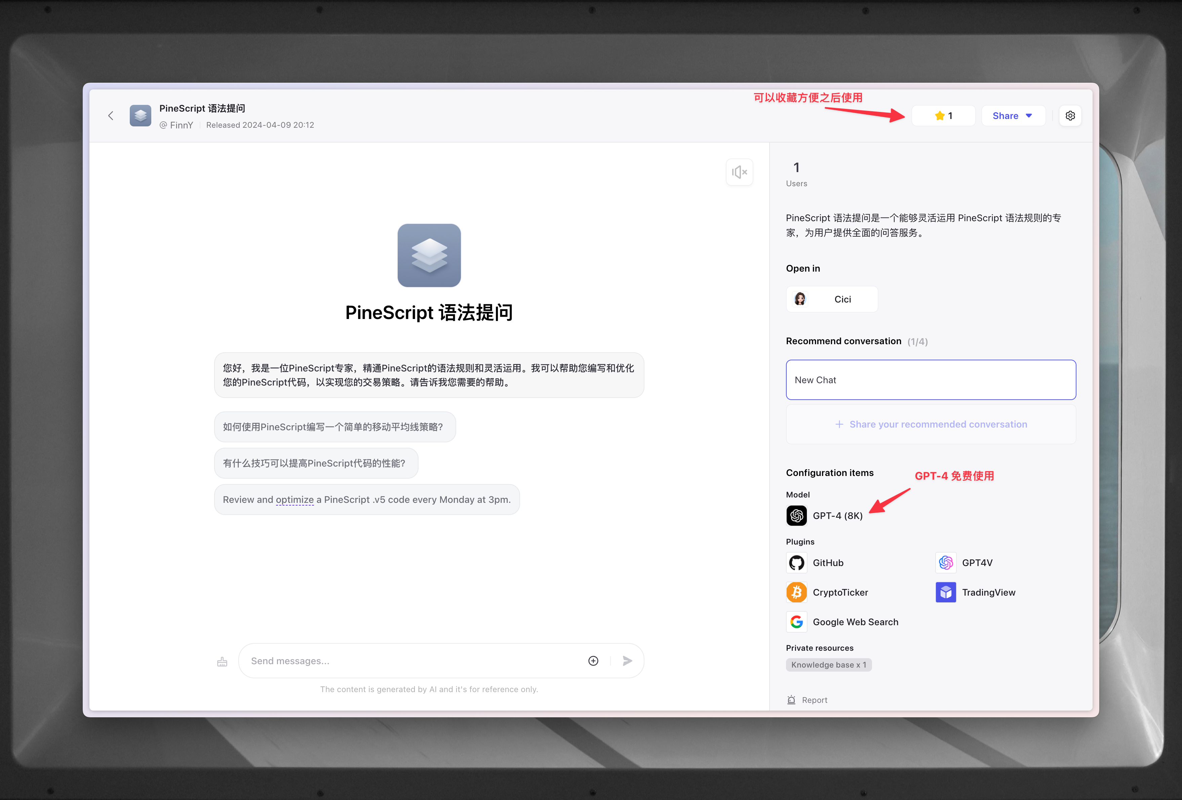Click the GPT4V plugin icon

(x=945, y=562)
